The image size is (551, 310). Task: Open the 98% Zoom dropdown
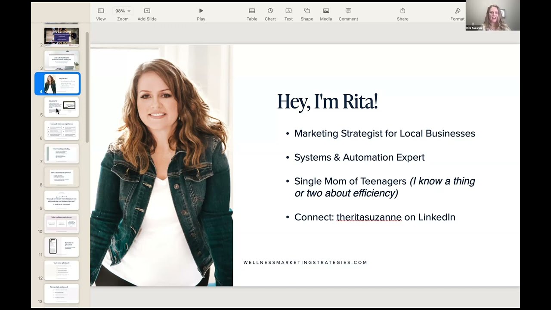point(123,14)
